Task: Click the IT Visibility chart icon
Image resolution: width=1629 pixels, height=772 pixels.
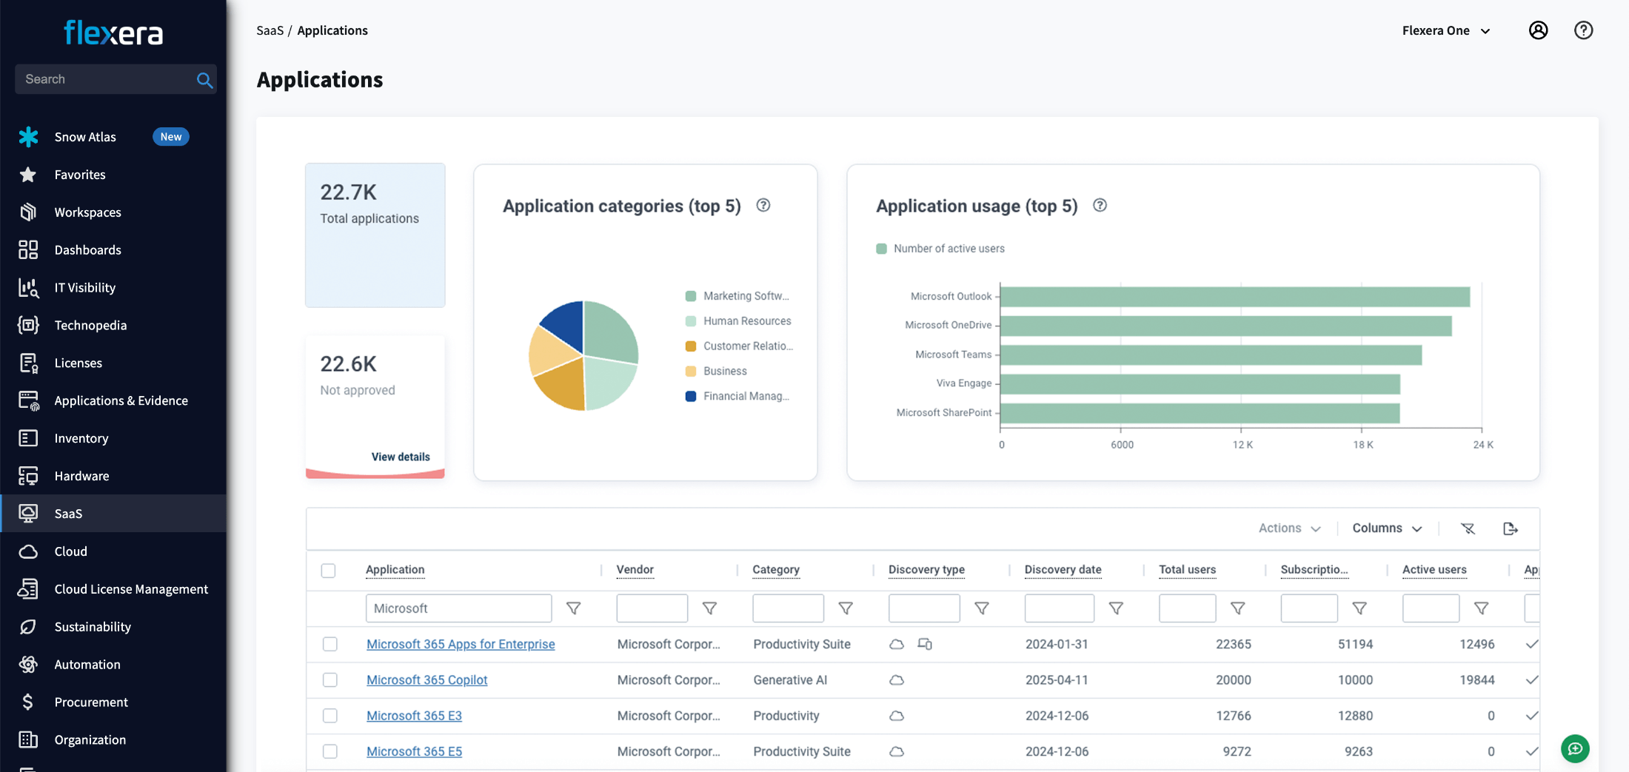Action: point(28,288)
